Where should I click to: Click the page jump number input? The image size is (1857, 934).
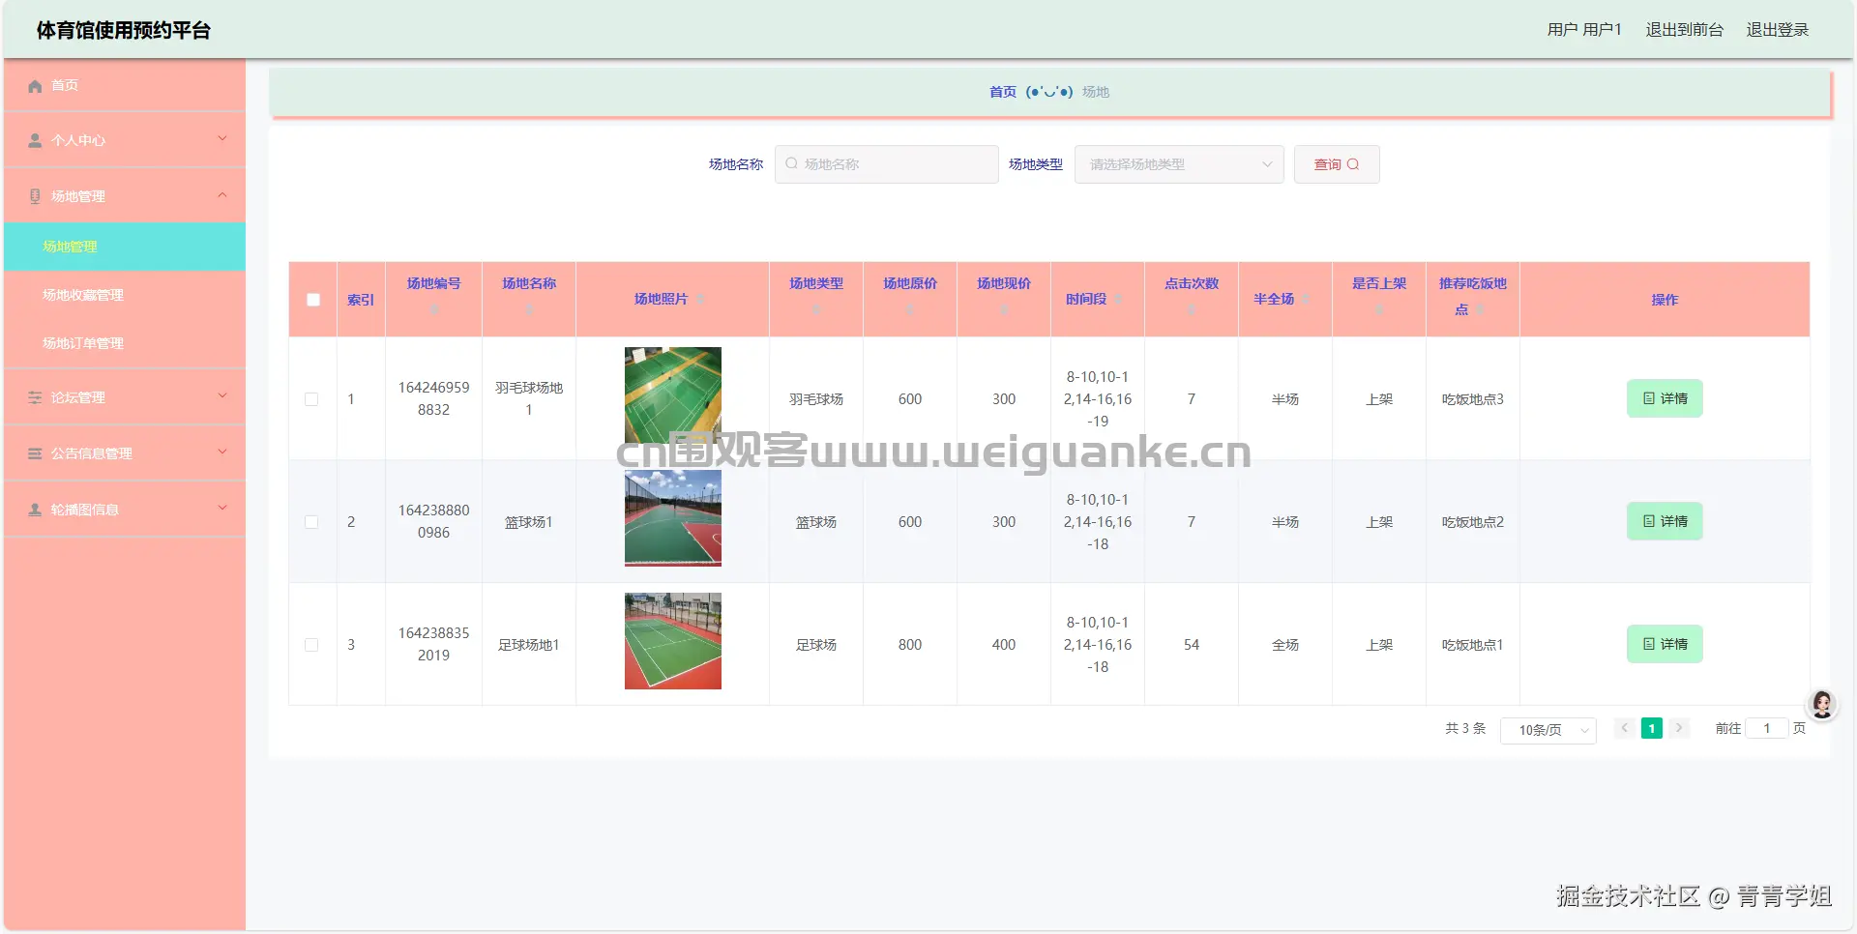(x=1766, y=728)
